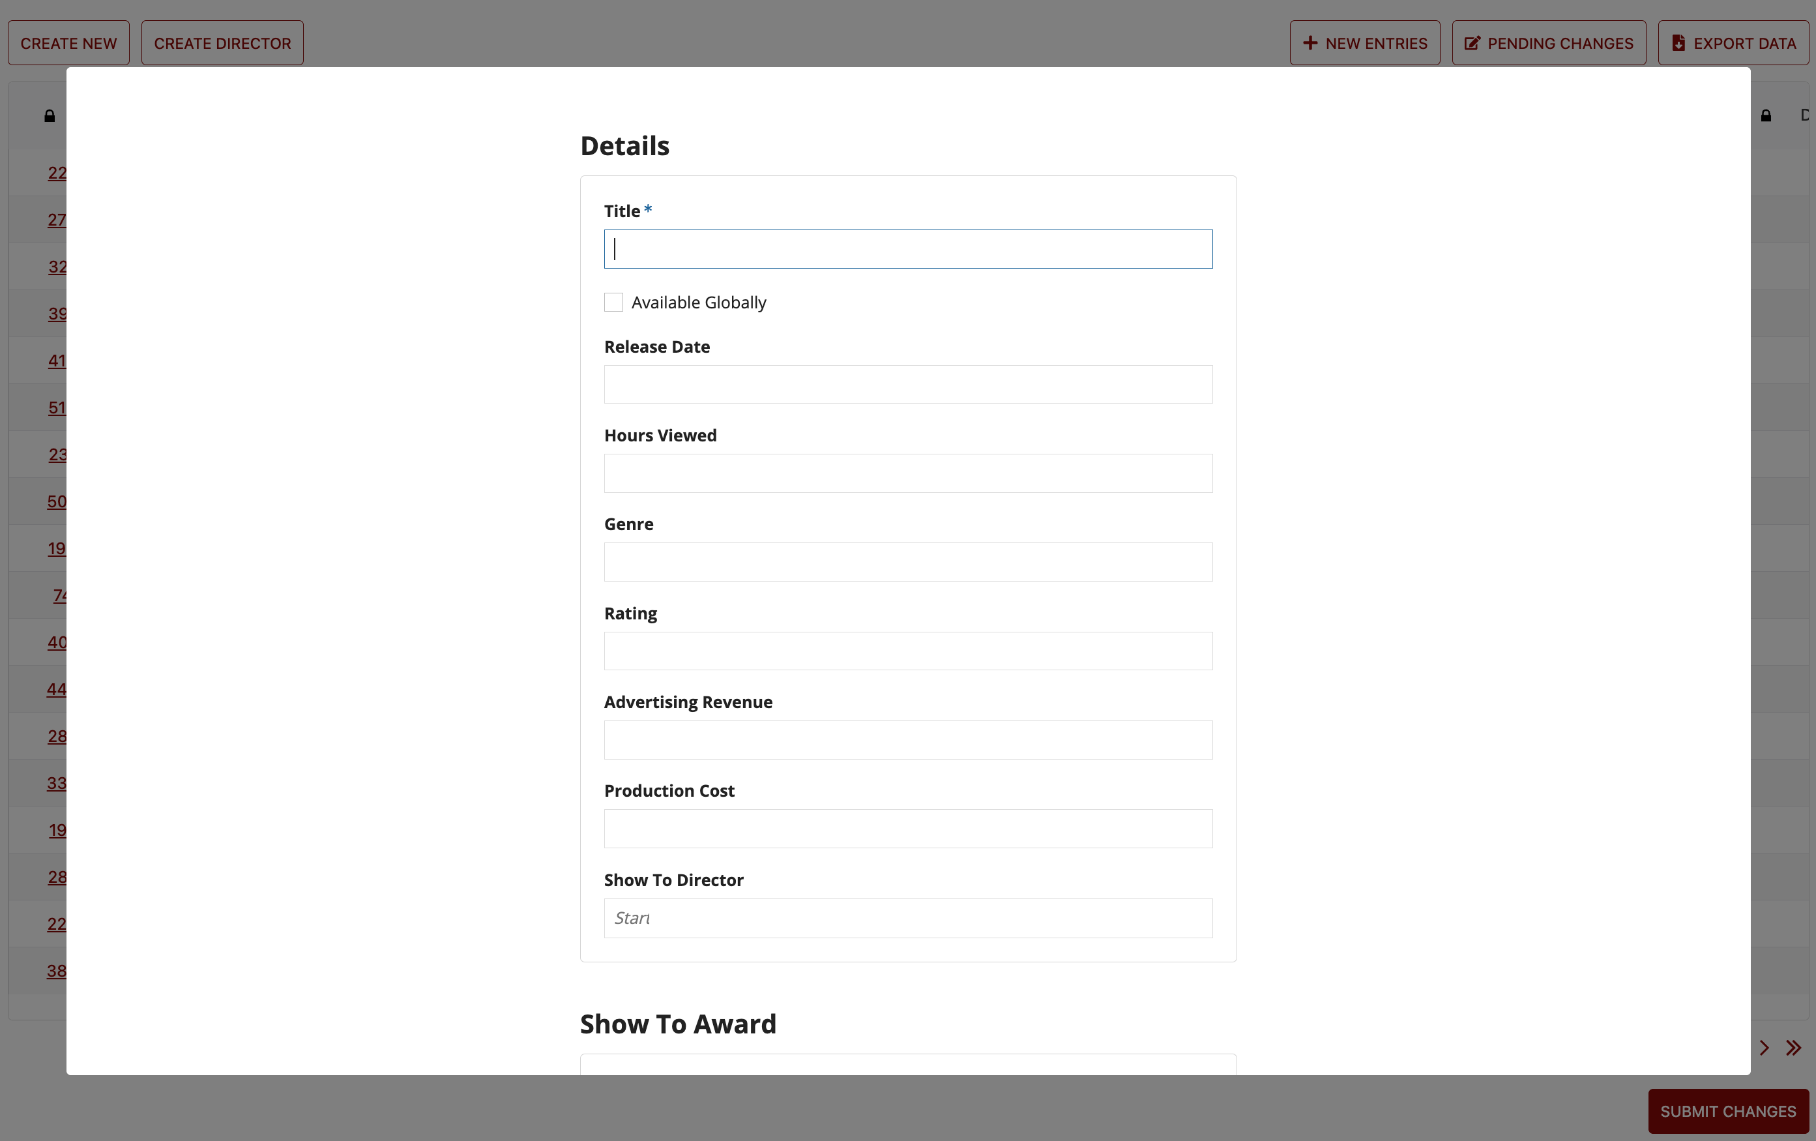Image resolution: width=1816 pixels, height=1141 pixels.
Task: Click the Create New button
Action: 68,43
